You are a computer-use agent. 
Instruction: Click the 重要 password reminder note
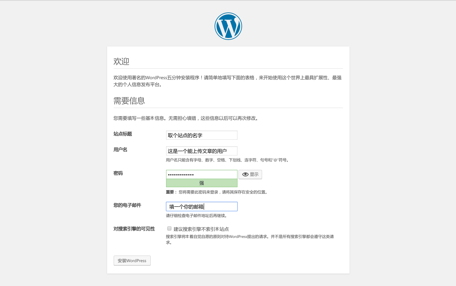click(217, 192)
